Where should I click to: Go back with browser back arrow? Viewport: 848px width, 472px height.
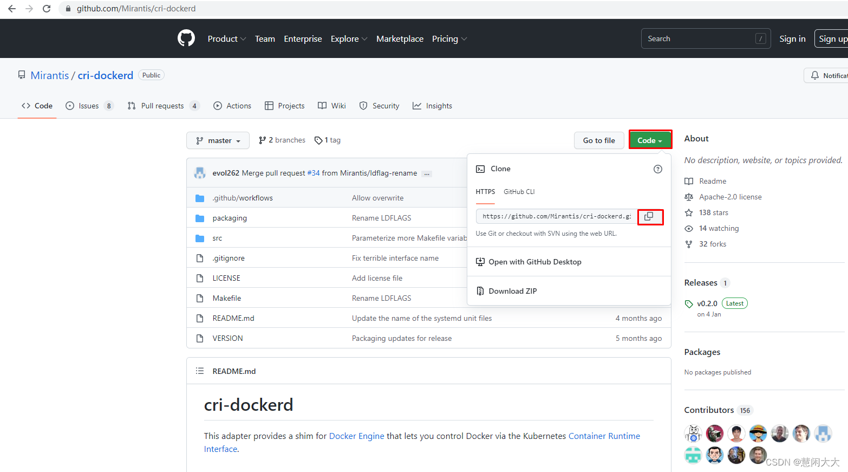pos(12,9)
